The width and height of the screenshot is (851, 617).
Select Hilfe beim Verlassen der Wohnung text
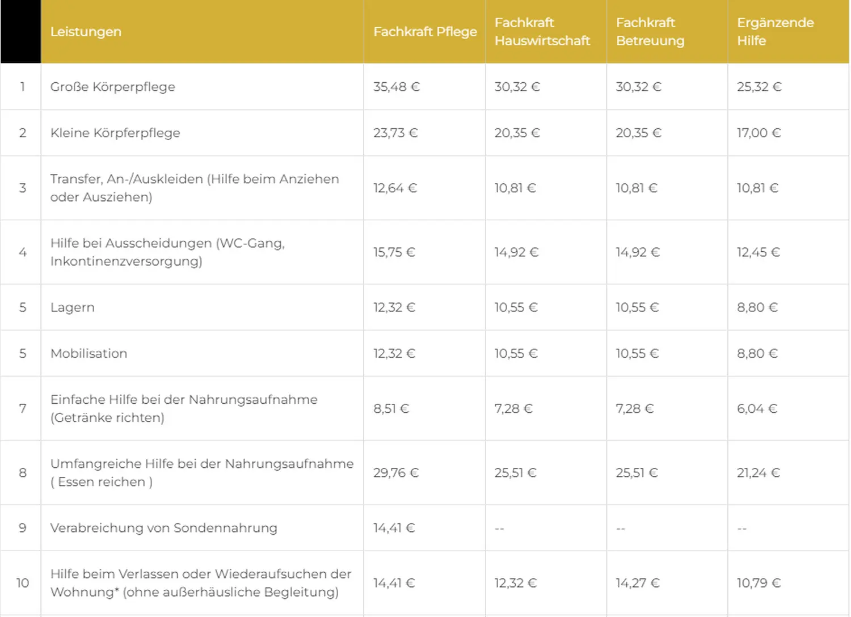click(x=201, y=583)
